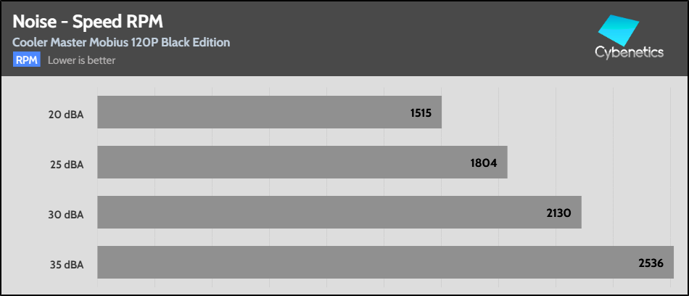The width and height of the screenshot is (689, 296).
Task: Select the 30 dBA axis label
Action: tap(67, 213)
